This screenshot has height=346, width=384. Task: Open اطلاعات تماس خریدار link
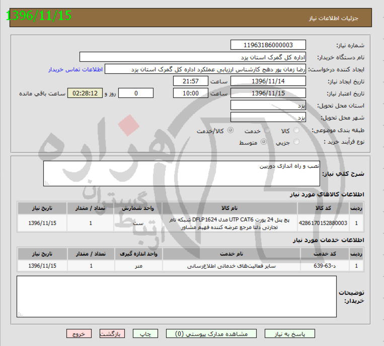(75, 69)
